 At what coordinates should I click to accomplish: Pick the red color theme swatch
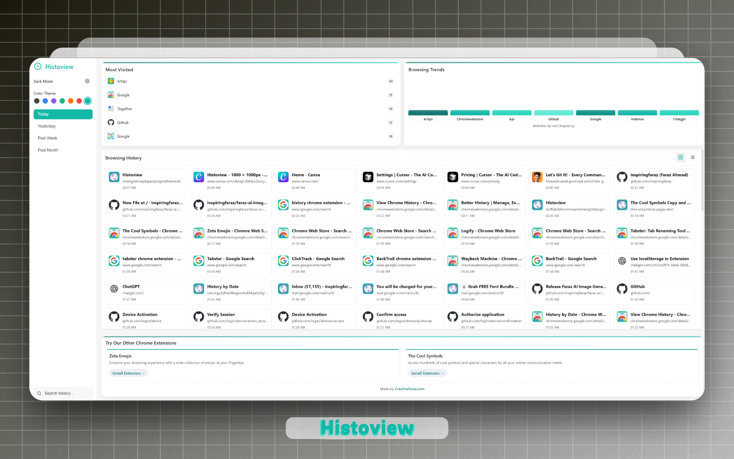(x=79, y=101)
